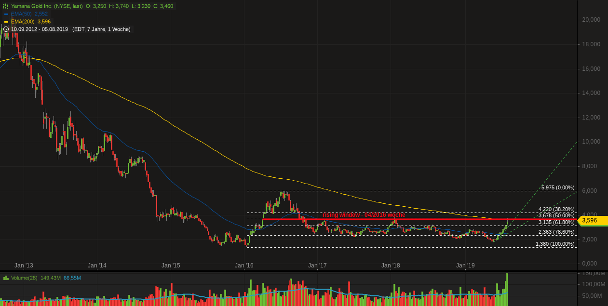This screenshot has height=306, width=608.
Task: Click the candlestick series icon before Yamana Gold
Action: pyautogui.click(x=5, y=6)
